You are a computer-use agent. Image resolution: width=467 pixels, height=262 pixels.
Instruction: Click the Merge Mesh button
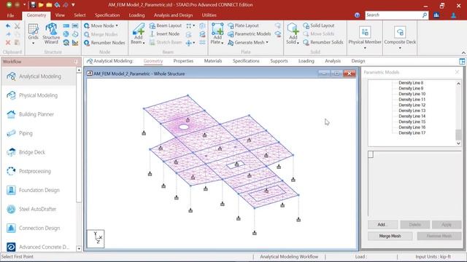point(390,236)
